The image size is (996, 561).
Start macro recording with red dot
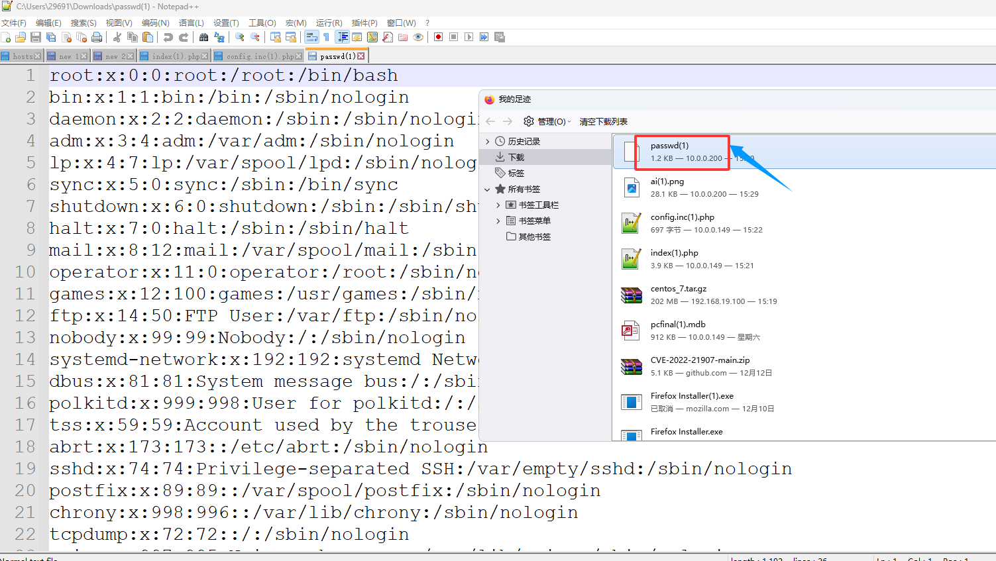[439, 37]
